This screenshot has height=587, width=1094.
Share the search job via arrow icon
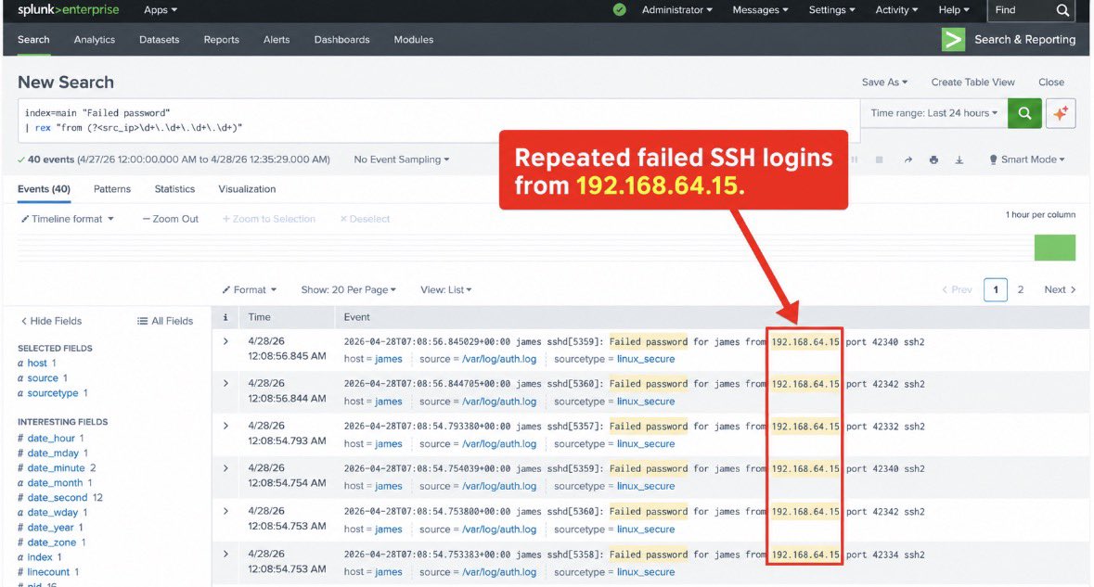coord(907,160)
